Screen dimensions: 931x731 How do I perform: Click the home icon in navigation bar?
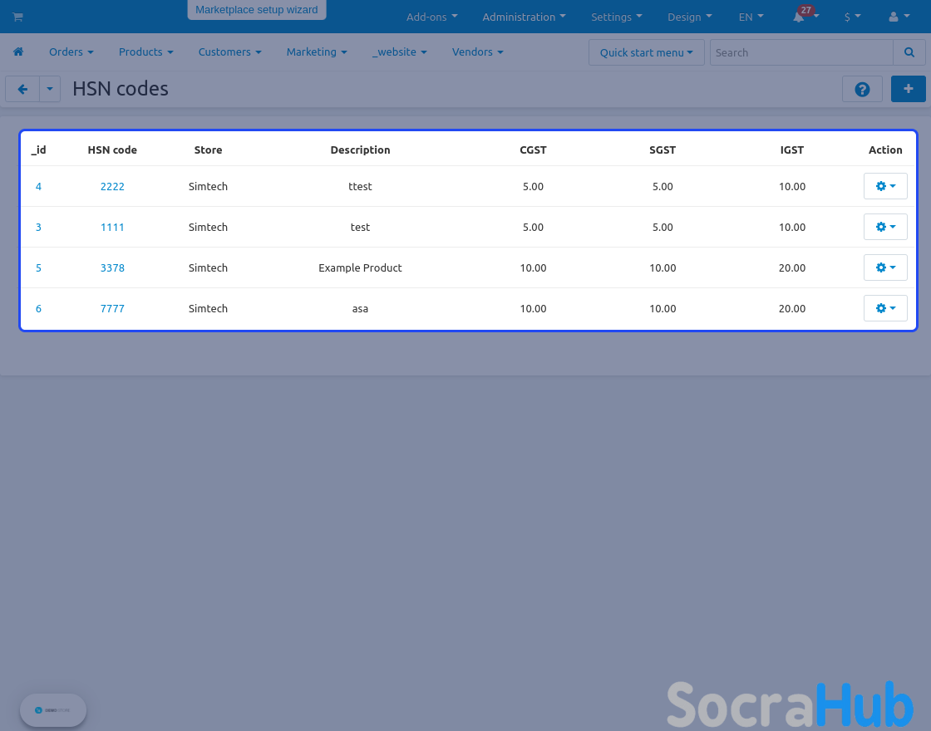click(18, 52)
